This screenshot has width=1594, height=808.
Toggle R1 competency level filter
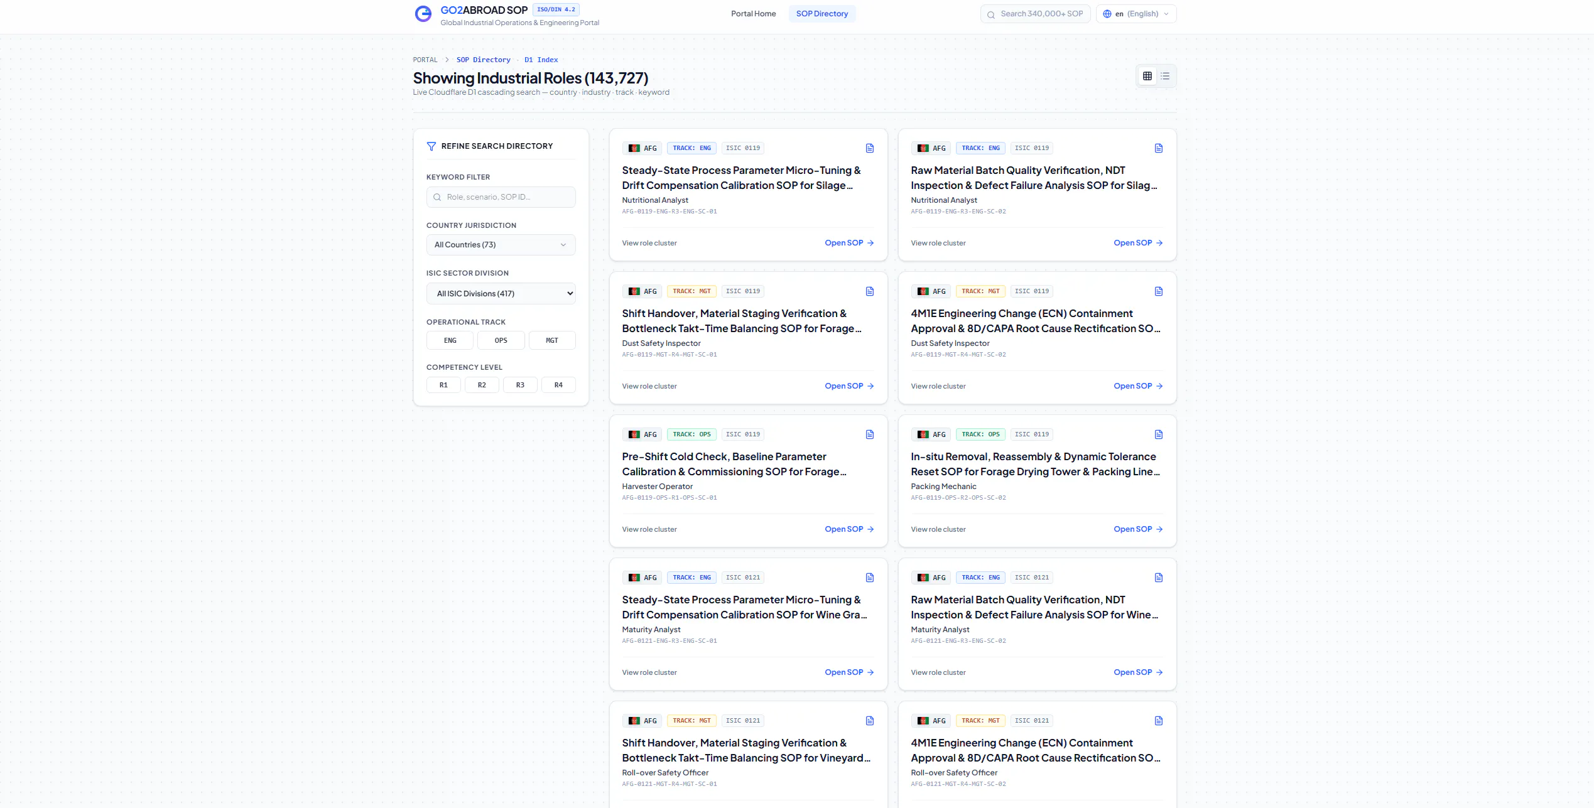tap(443, 385)
